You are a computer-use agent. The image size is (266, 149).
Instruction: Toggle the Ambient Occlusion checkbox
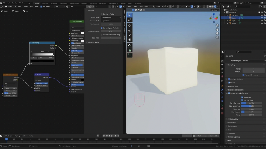pyautogui.click(x=229, y=79)
